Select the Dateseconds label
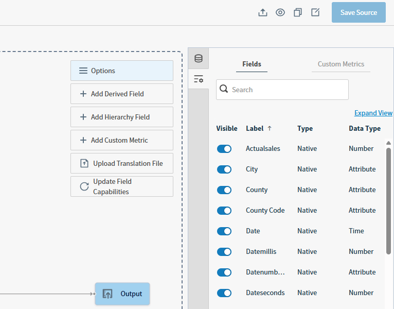 (265, 293)
